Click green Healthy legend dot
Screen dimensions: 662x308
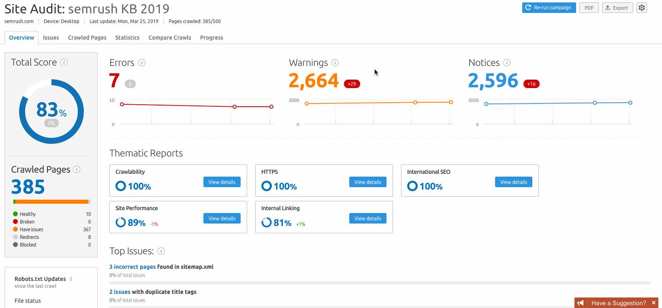15,214
